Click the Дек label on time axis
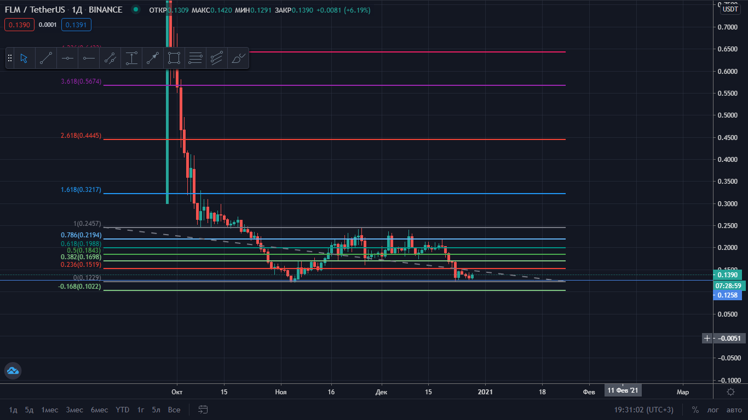Image resolution: width=748 pixels, height=420 pixels. (382, 392)
